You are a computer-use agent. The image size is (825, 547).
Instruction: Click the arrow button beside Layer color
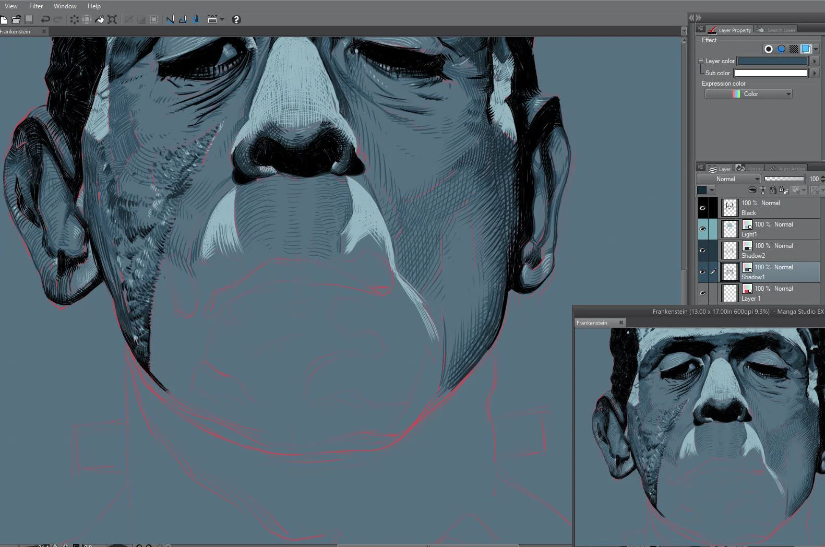(815, 61)
